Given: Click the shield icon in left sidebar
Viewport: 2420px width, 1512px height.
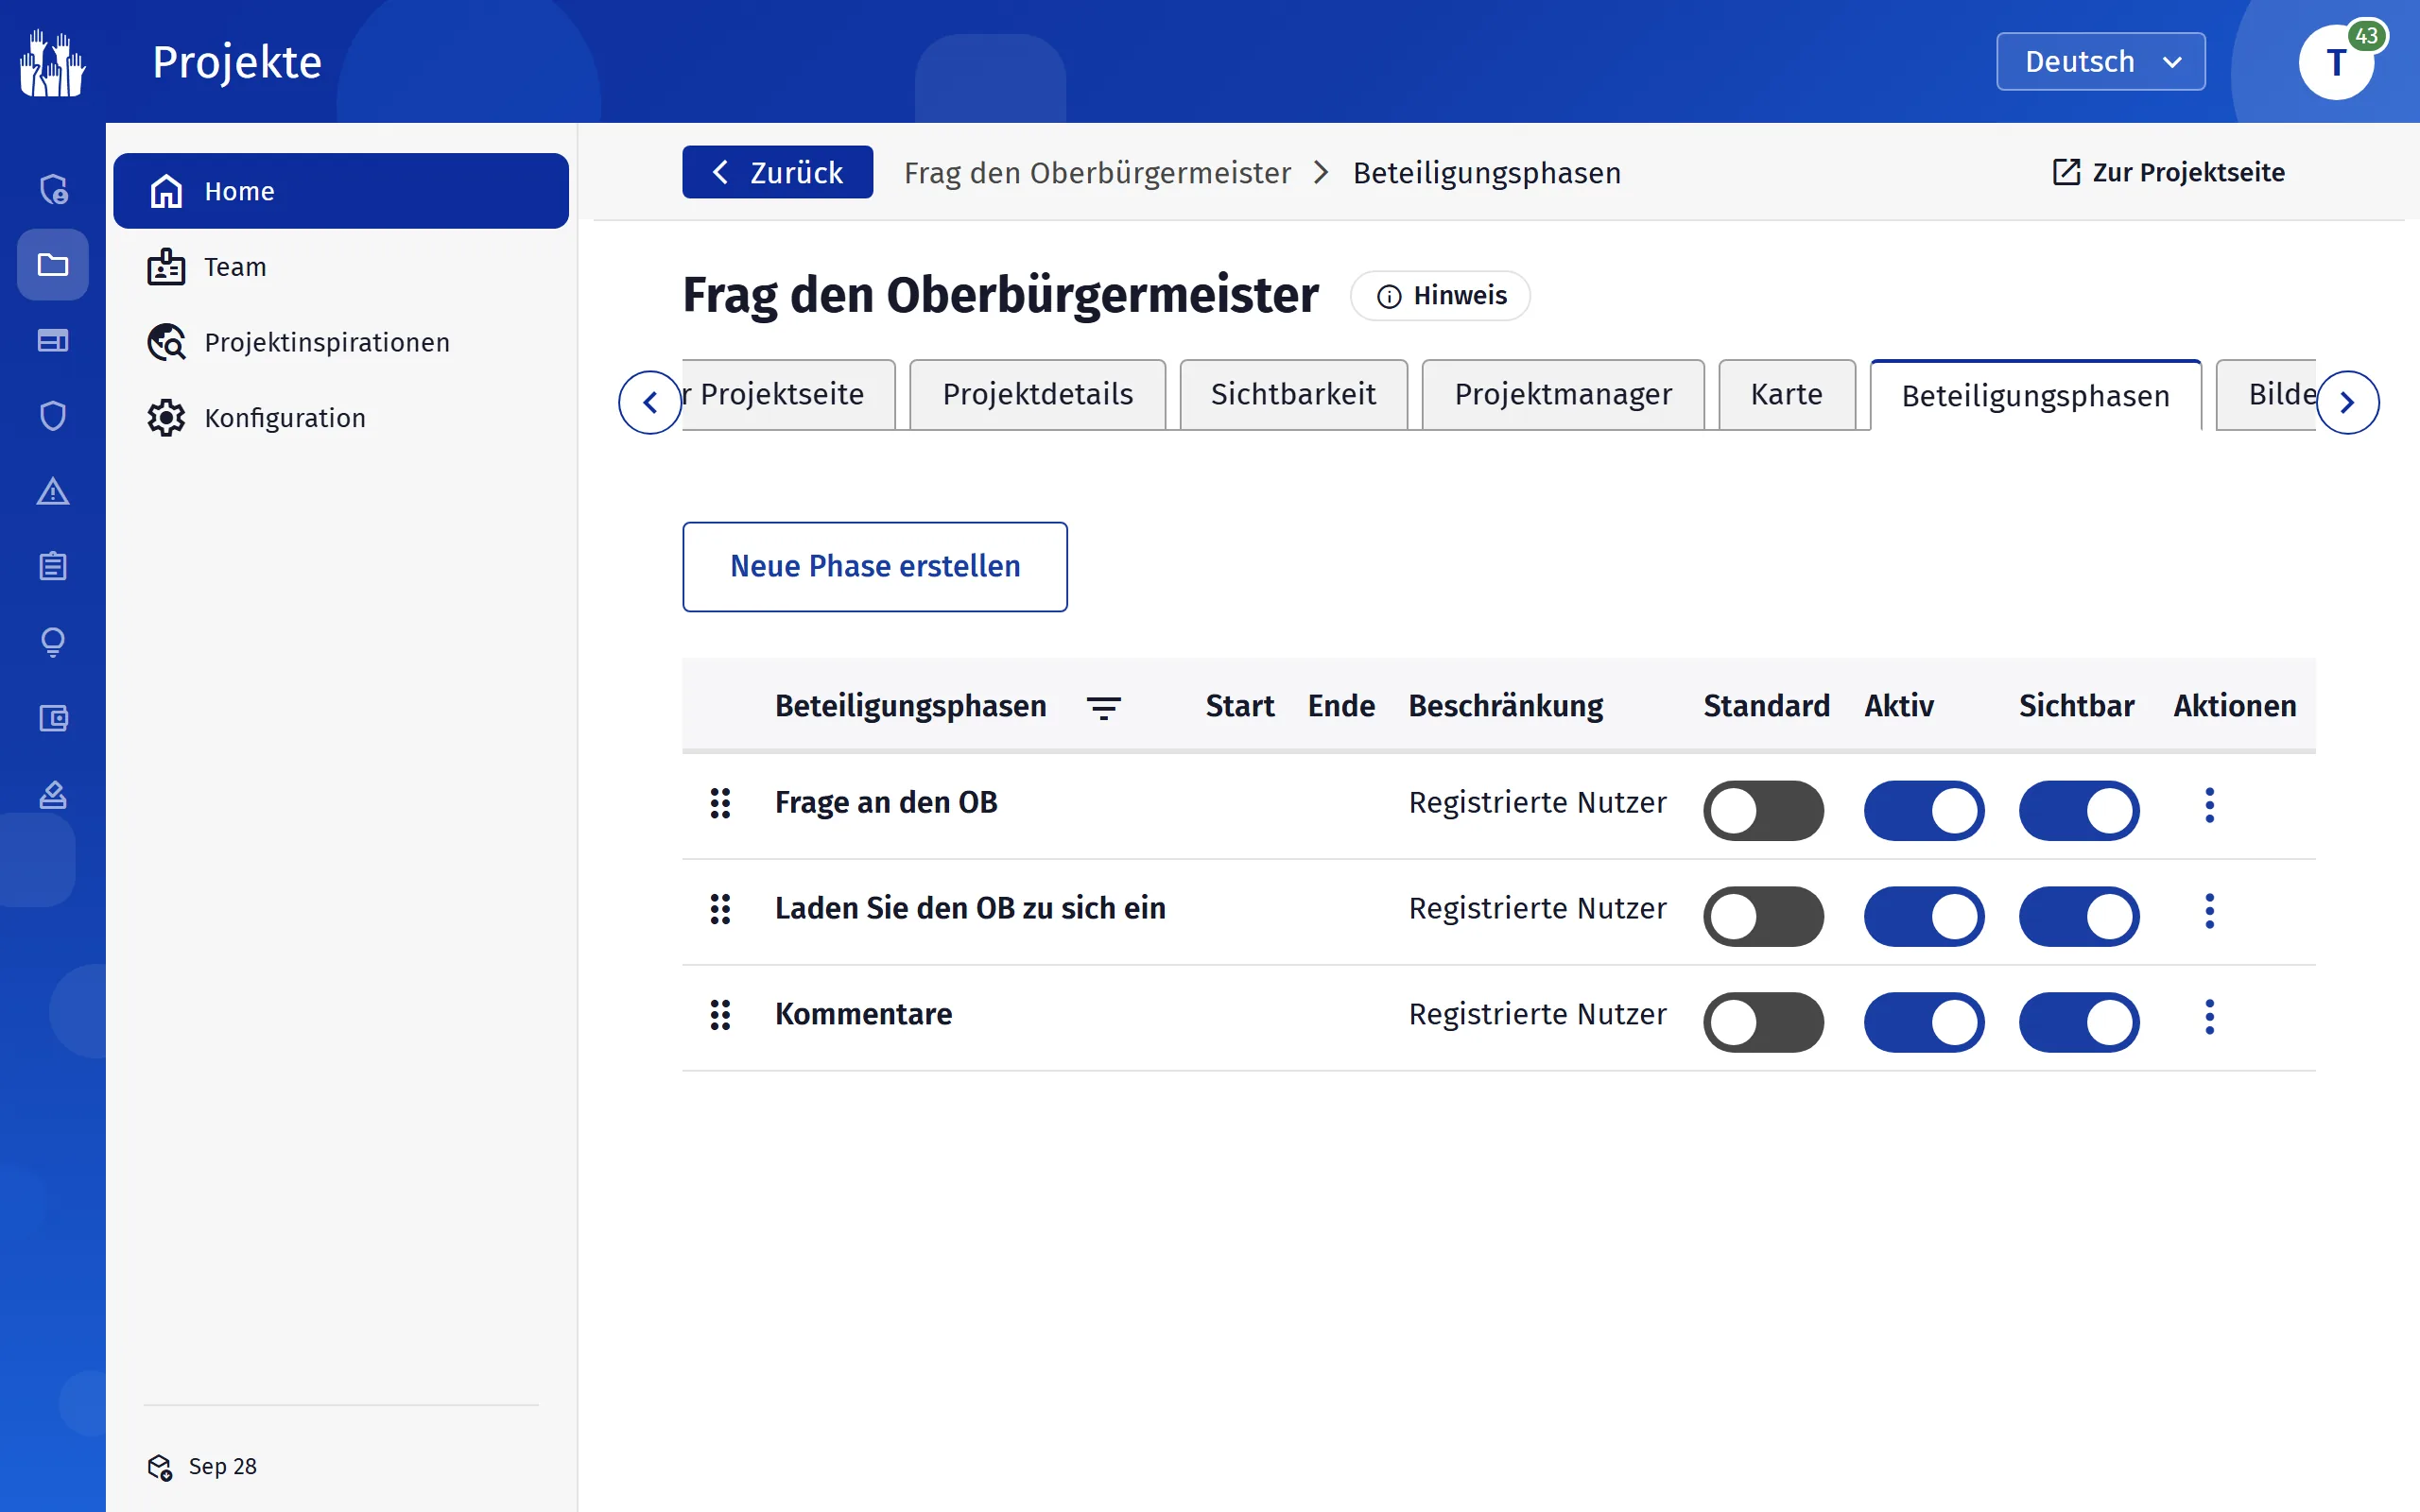Looking at the screenshot, I should pos(53,416).
